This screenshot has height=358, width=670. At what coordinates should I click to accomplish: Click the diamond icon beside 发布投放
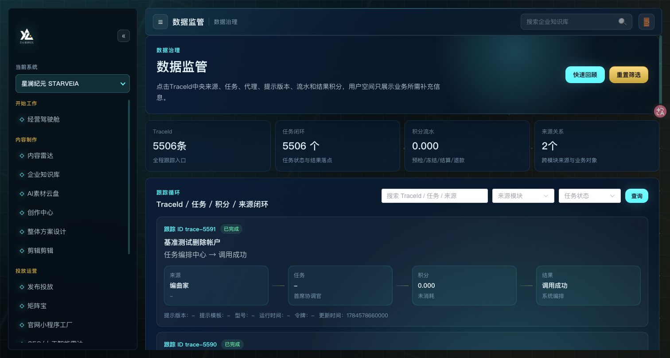click(22, 287)
